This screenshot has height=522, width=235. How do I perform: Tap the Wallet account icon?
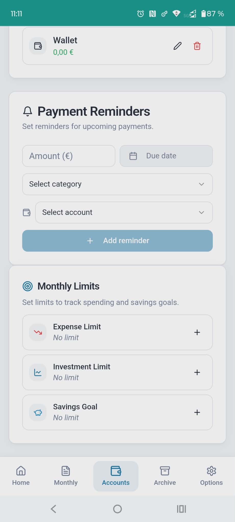(x=38, y=46)
